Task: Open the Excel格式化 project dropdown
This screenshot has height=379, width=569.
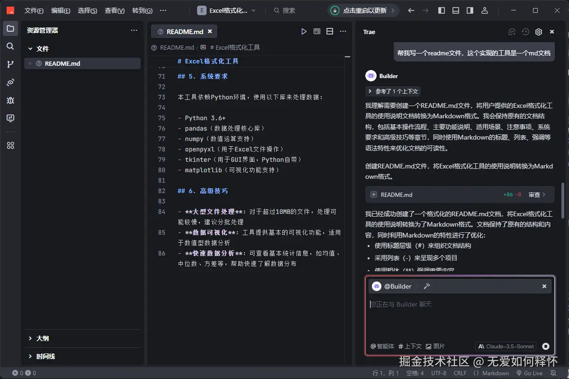Action: [226, 10]
